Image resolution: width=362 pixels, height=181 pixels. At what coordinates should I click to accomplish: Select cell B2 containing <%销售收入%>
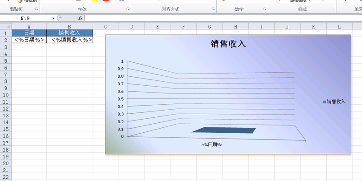69,40
